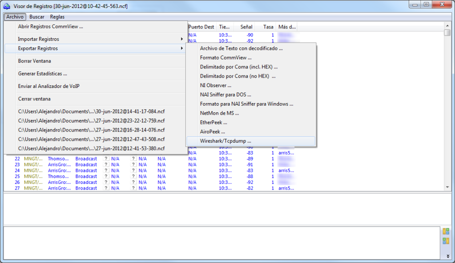The image size is (455, 263).
Task: Close the Visor de Registro window
Action: point(442,4)
